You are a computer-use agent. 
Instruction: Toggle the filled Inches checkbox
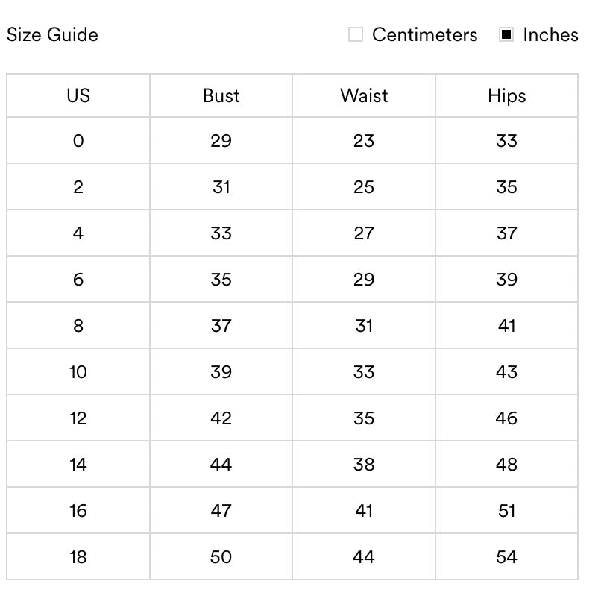point(506,35)
